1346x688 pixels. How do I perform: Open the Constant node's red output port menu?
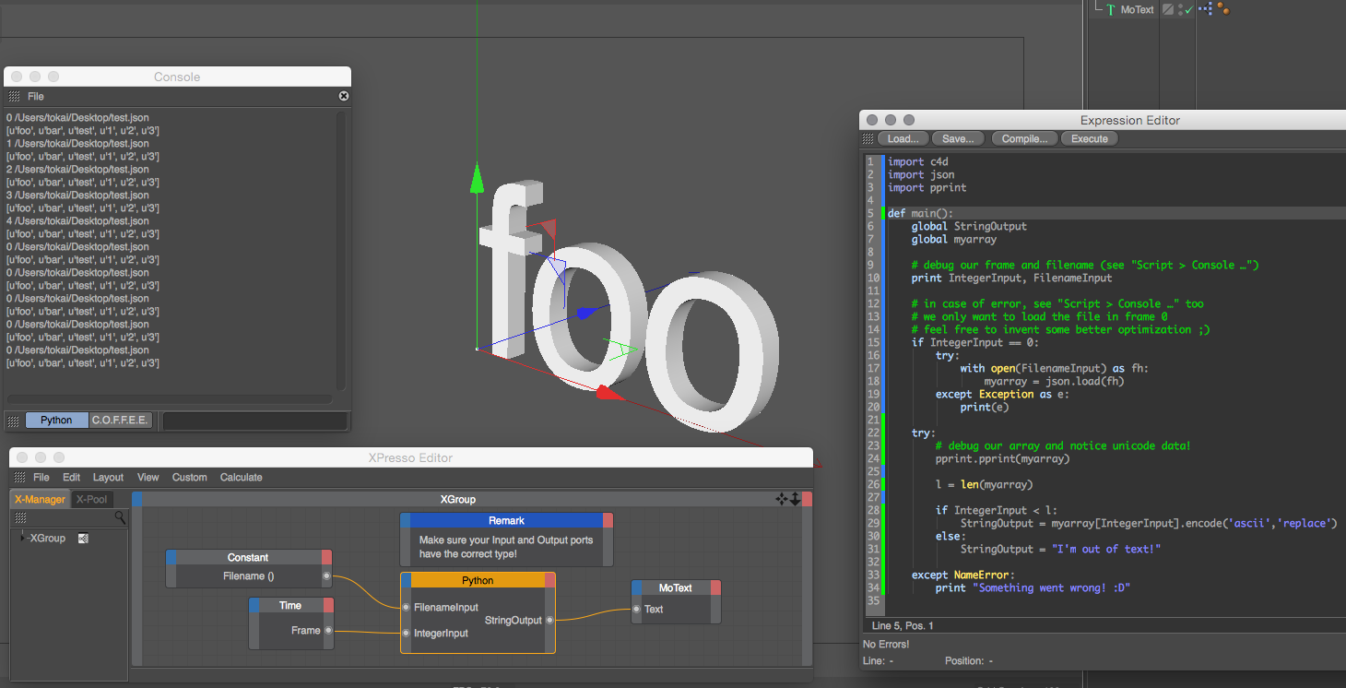(326, 557)
